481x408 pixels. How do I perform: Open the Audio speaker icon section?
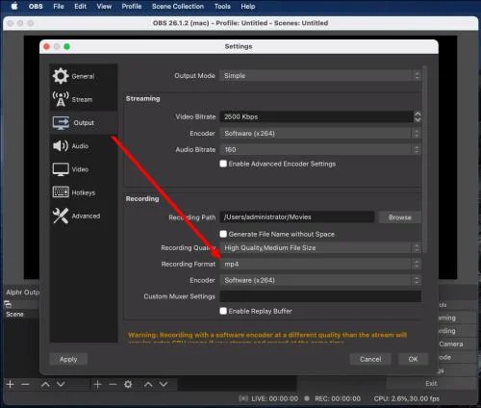point(61,145)
